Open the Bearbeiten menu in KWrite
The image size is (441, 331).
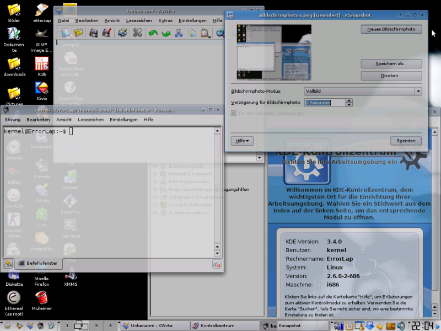click(88, 20)
